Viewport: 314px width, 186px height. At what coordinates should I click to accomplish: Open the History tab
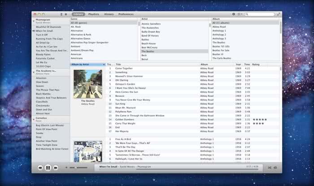coord(109,14)
